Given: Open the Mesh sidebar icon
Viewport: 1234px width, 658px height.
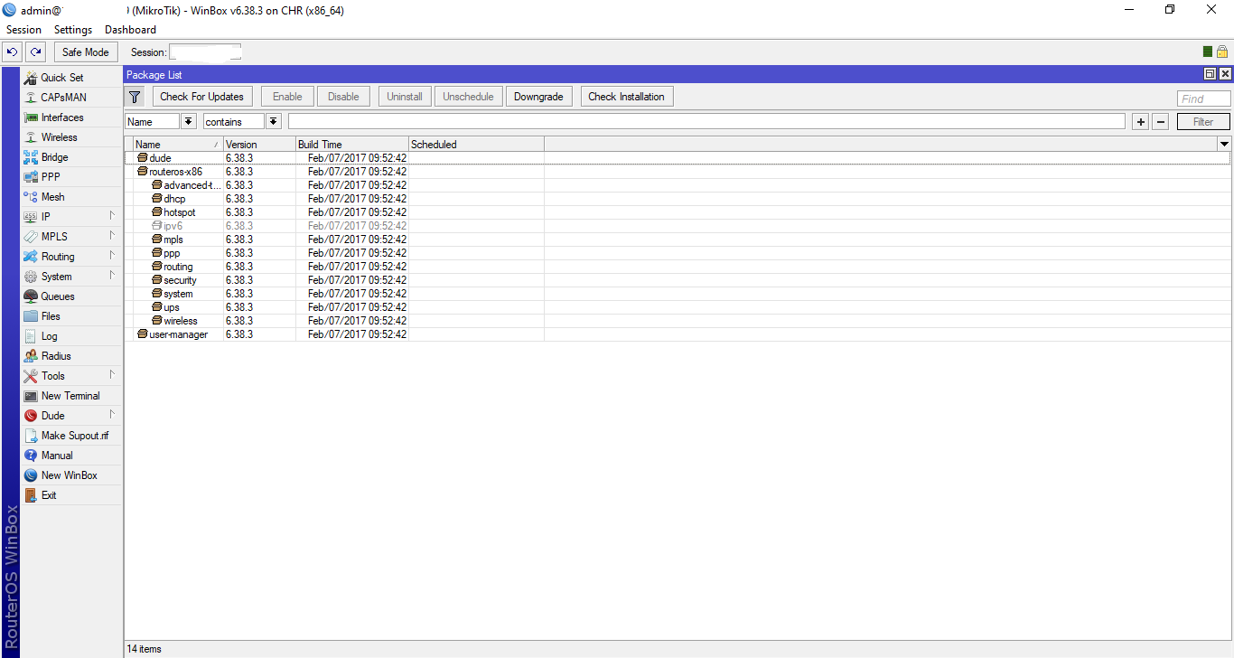Looking at the screenshot, I should 31,197.
